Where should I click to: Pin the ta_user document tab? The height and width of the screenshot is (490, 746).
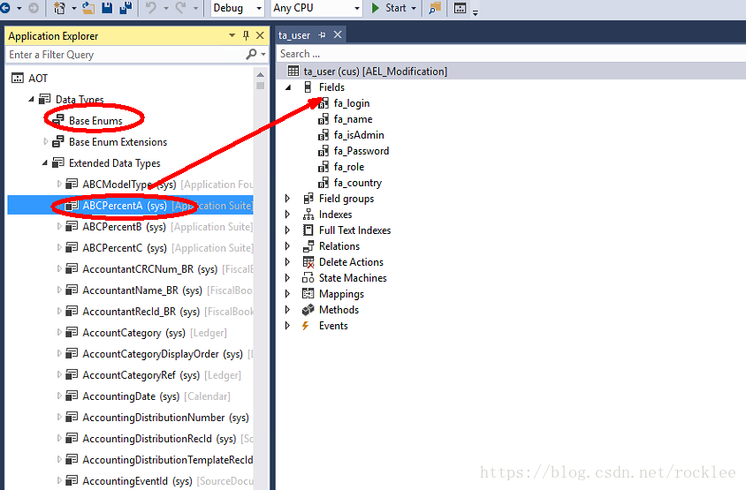pos(322,34)
